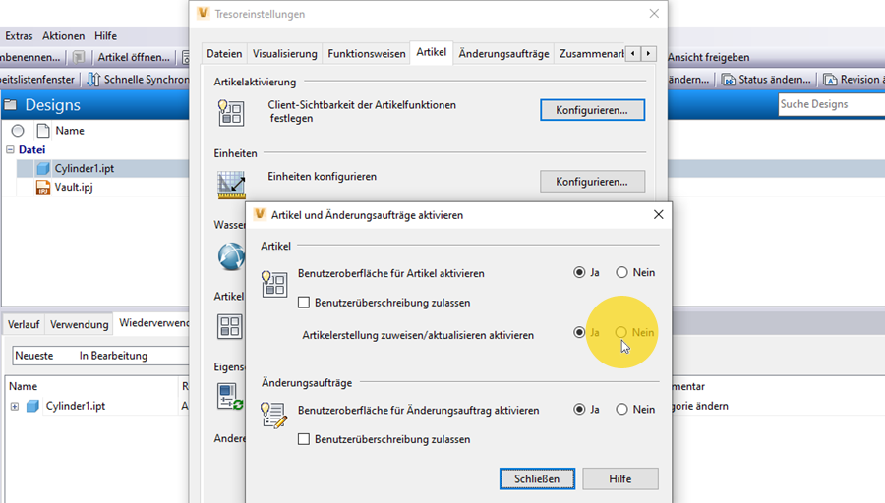The height and width of the screenshot is (503, 885).
Task: Select Nein for Artikelerstellung zuweisen/aktualisieren aktivieren
Action: [620, 333]
